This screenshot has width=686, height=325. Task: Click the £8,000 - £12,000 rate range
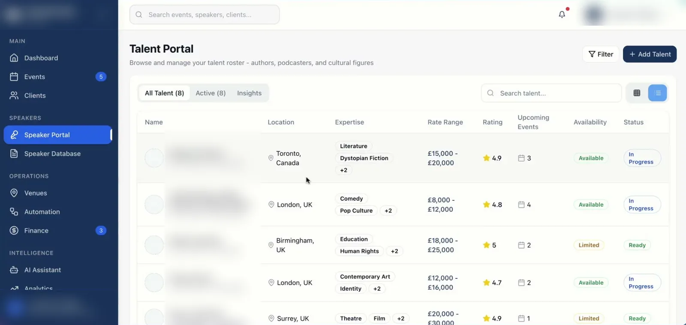(x=441, y=205)
